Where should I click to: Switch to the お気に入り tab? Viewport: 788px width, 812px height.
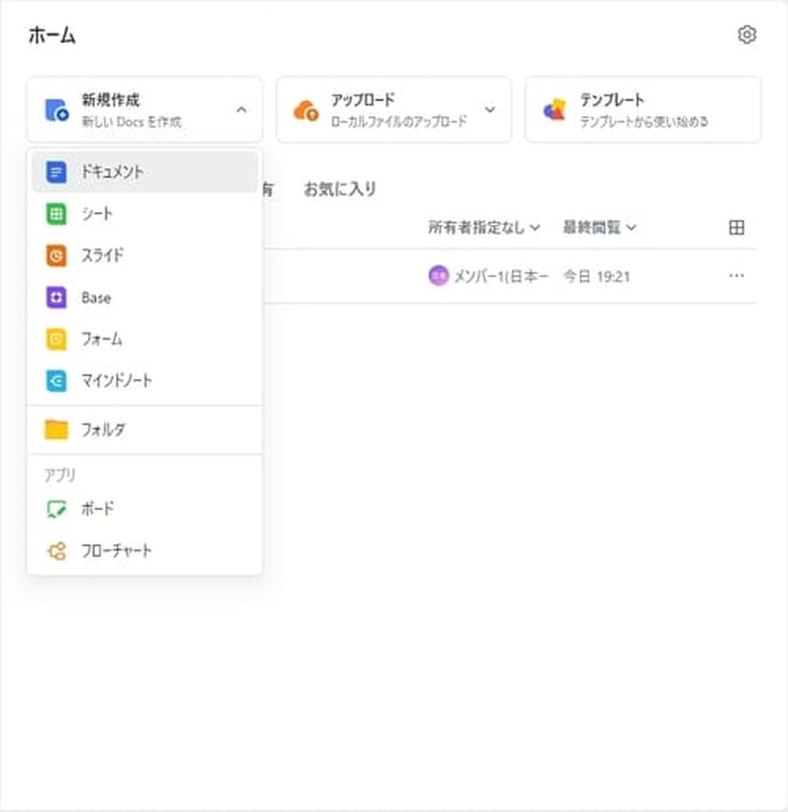coord(340,188)
